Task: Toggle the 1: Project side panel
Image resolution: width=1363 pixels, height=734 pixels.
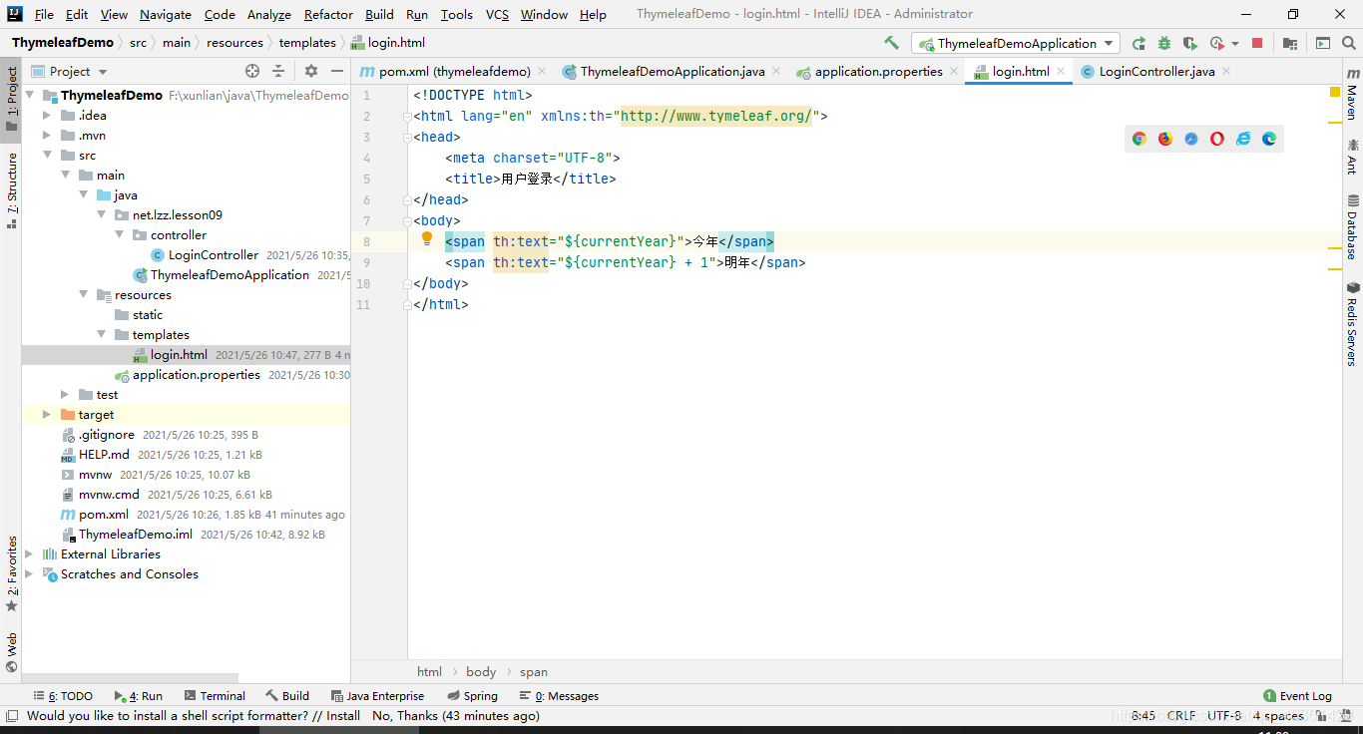Action: point(11,100)
